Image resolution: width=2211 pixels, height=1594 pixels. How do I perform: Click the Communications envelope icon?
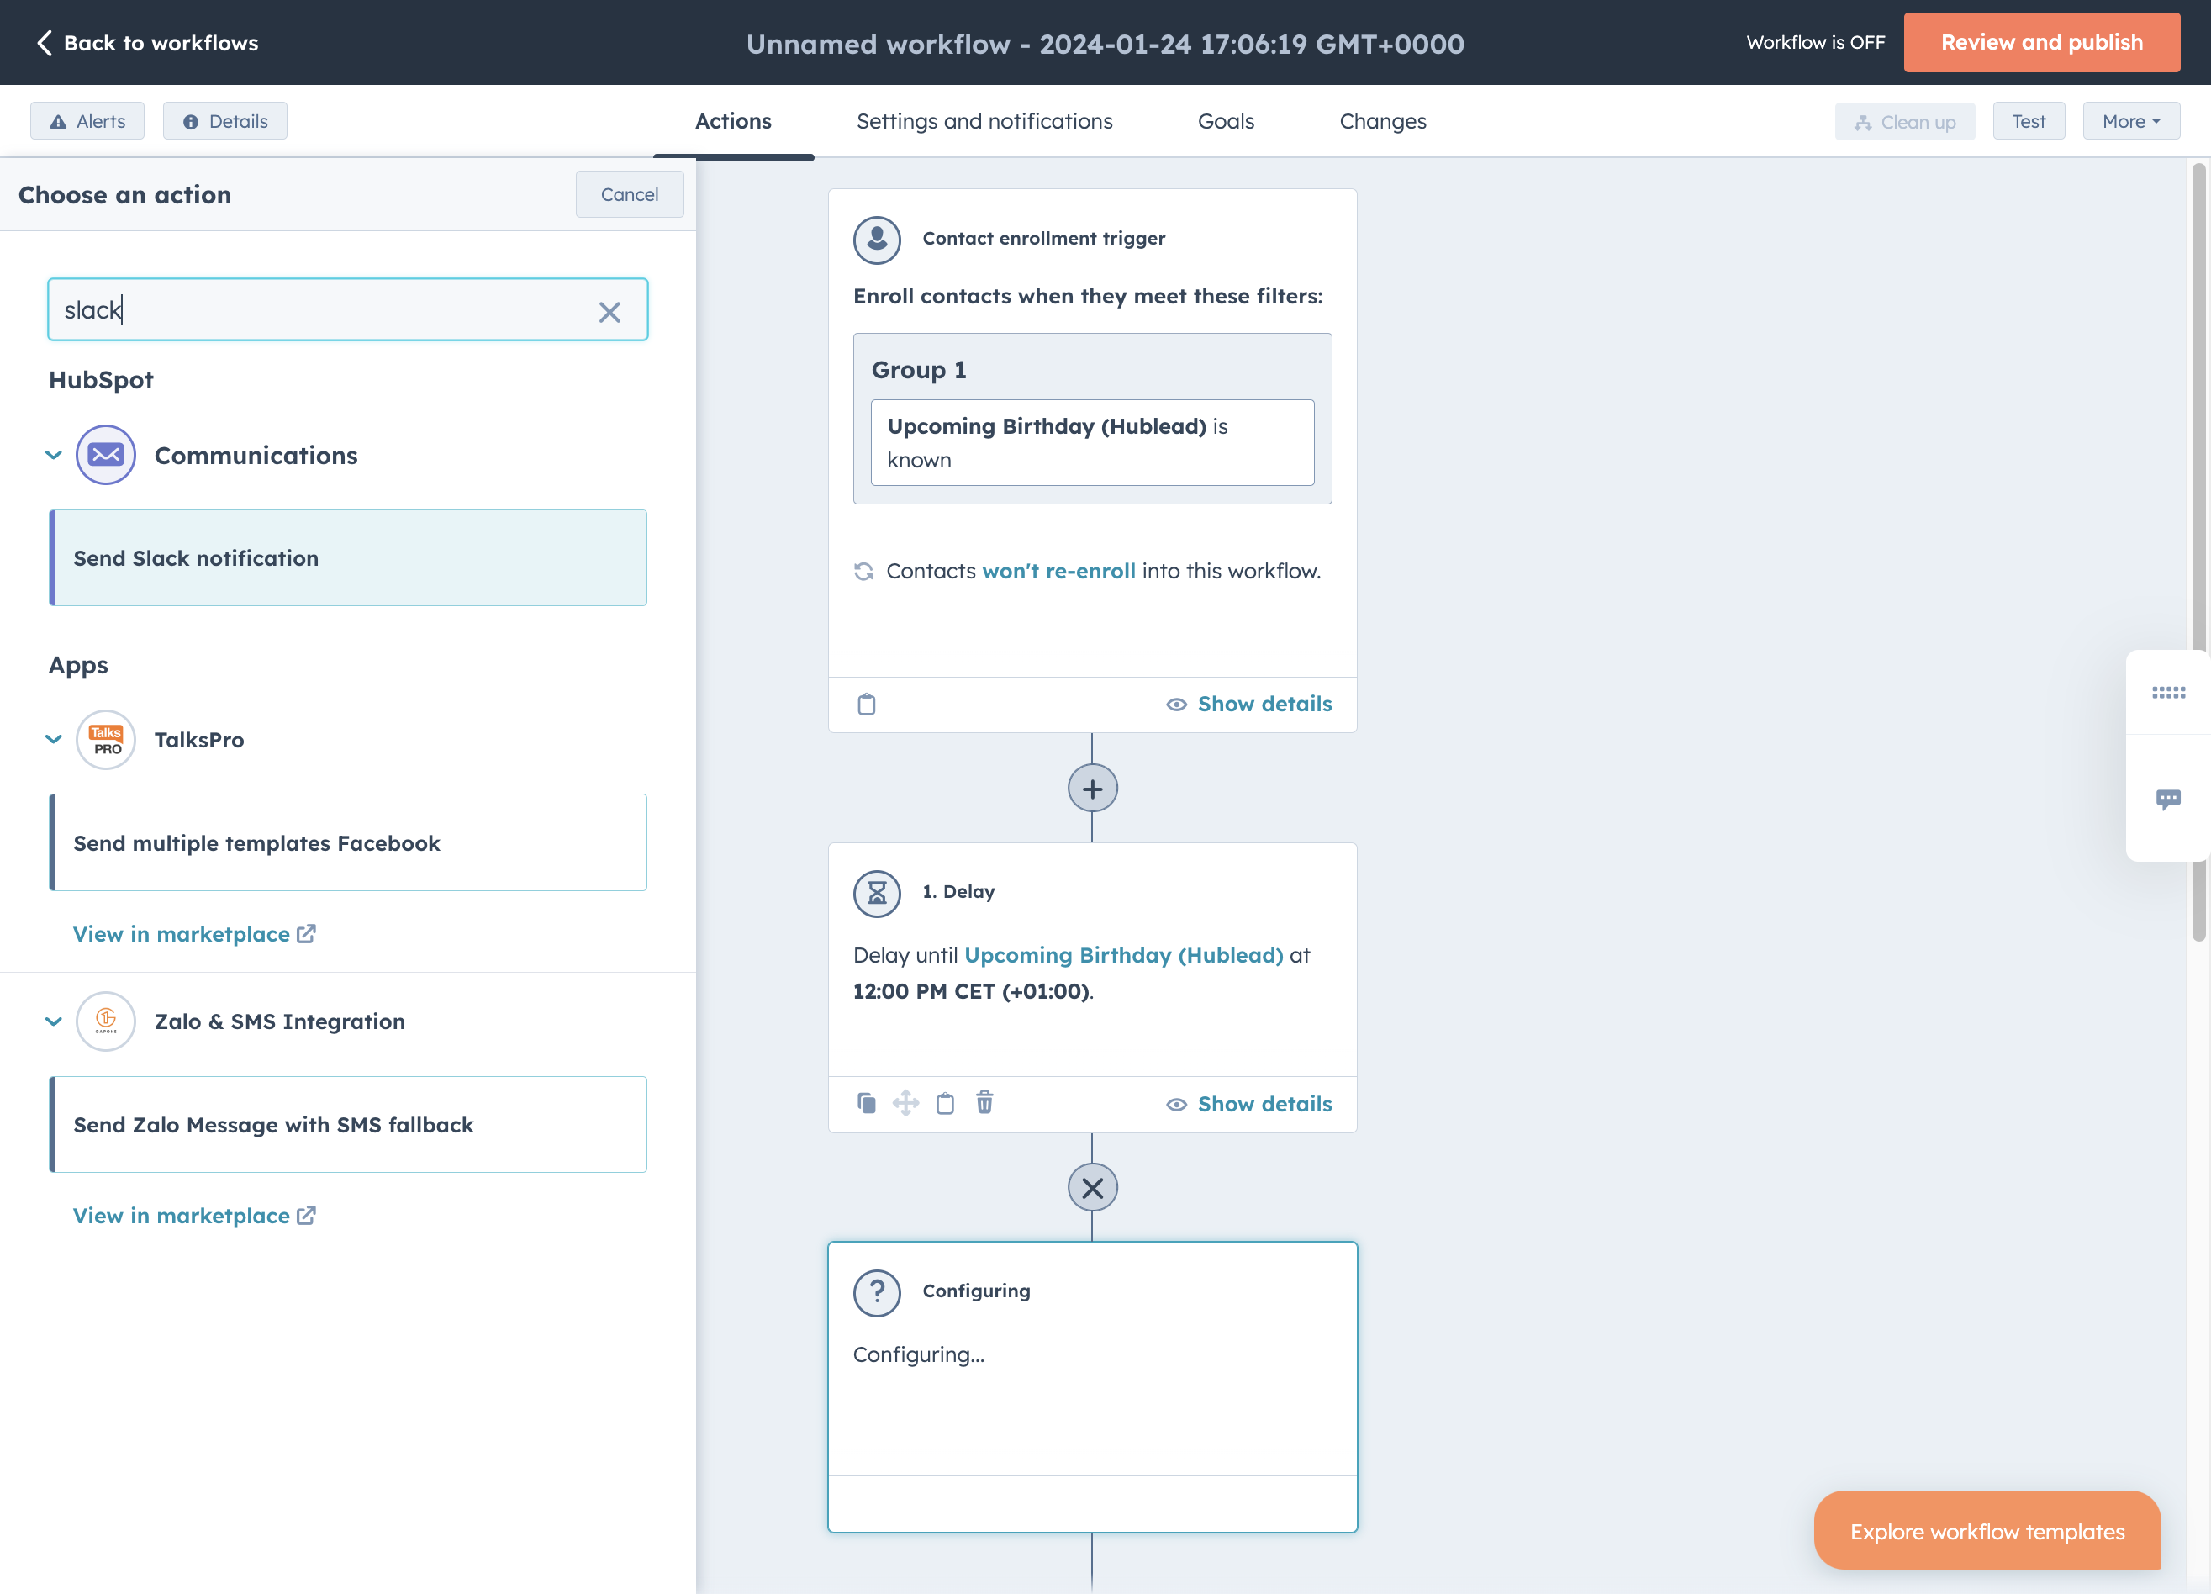pos(105,456)
